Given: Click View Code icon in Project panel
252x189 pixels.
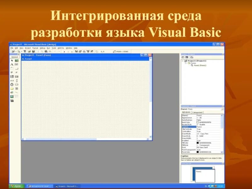Looking at the screenshot, I should click(183, 57).
